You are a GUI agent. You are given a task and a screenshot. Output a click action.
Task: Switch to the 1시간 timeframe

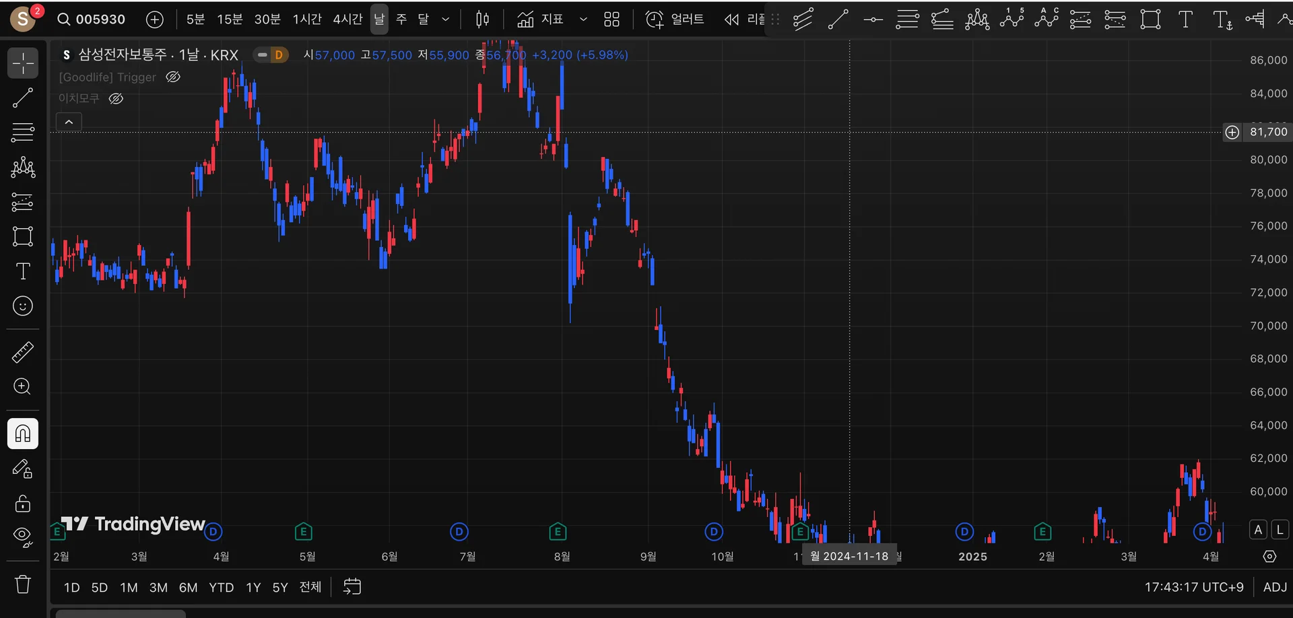coord(307,20)
